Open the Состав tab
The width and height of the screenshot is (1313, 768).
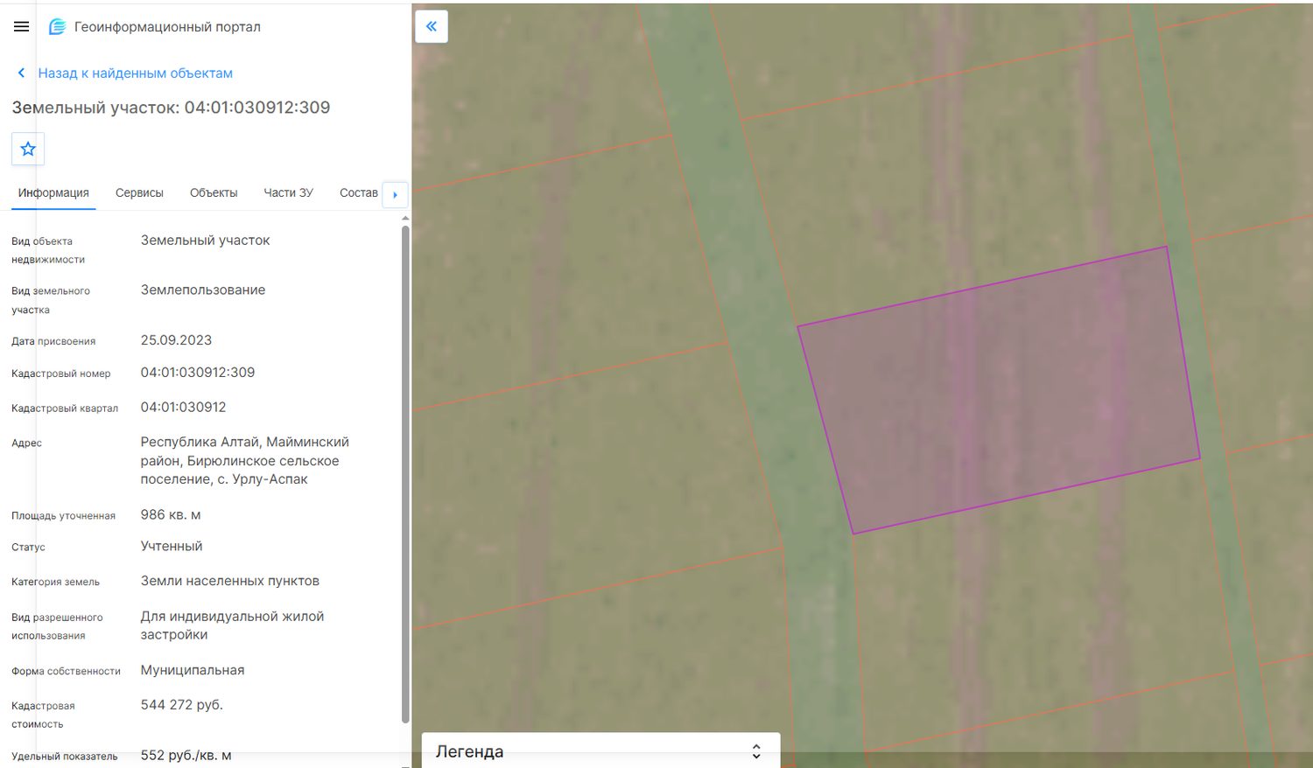[x=359, y=192]
